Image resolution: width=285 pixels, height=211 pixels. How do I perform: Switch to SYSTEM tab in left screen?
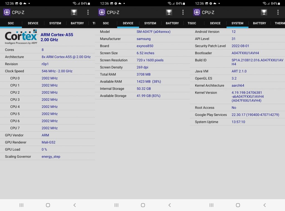click(55, 23)
